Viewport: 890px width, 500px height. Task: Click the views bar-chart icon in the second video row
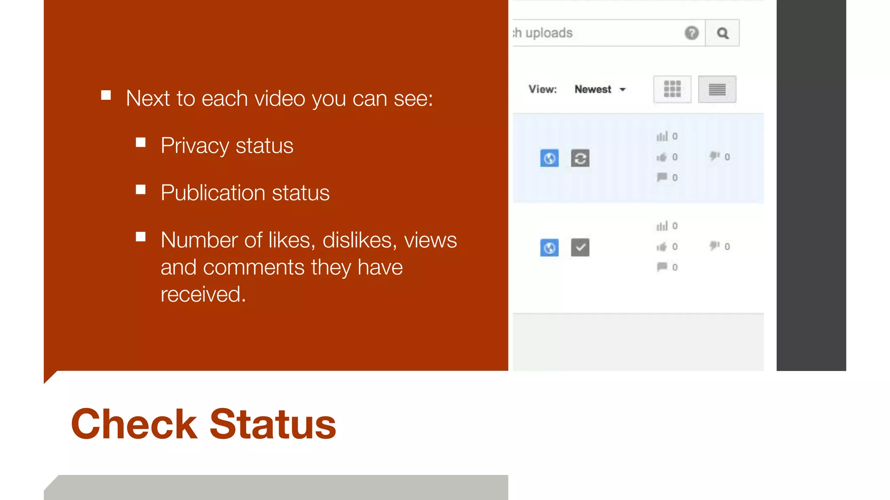662,226
